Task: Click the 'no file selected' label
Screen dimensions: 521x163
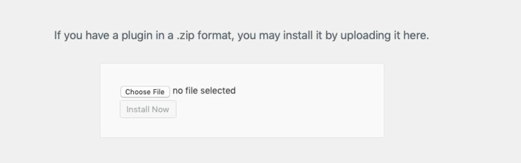Action: point(204,91)
